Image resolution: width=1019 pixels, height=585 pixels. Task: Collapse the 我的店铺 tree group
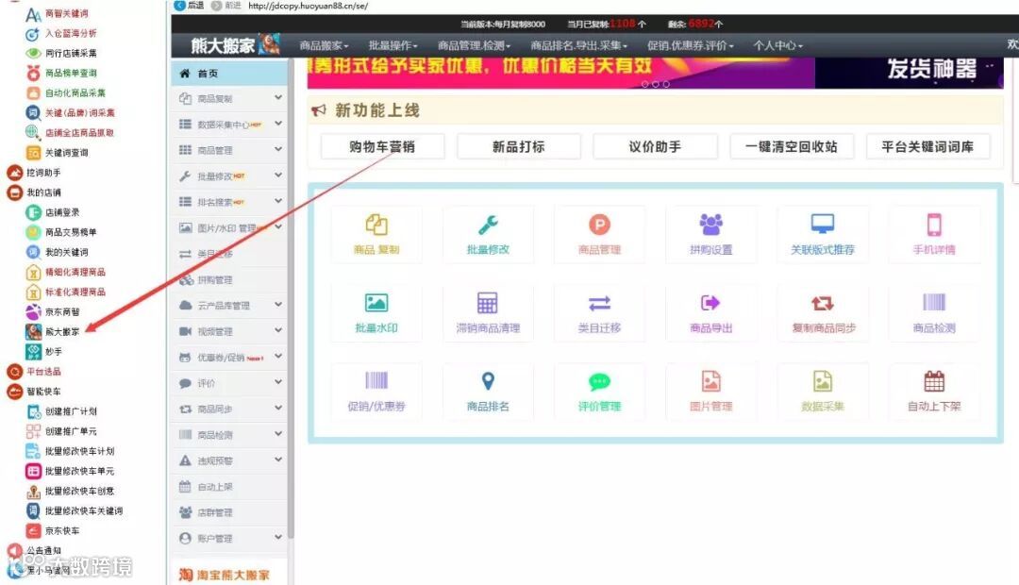coord(14,192)
